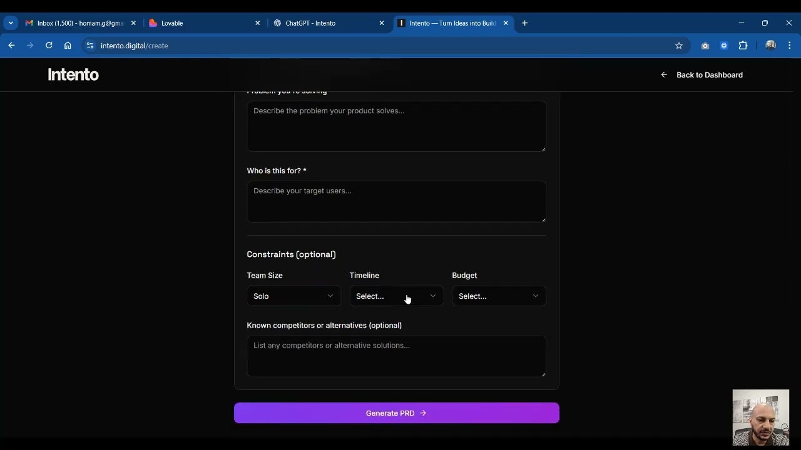801x450 pixels.
Task: Switch to the Gmail Inbox tab
Action: (x=78, y=23)
